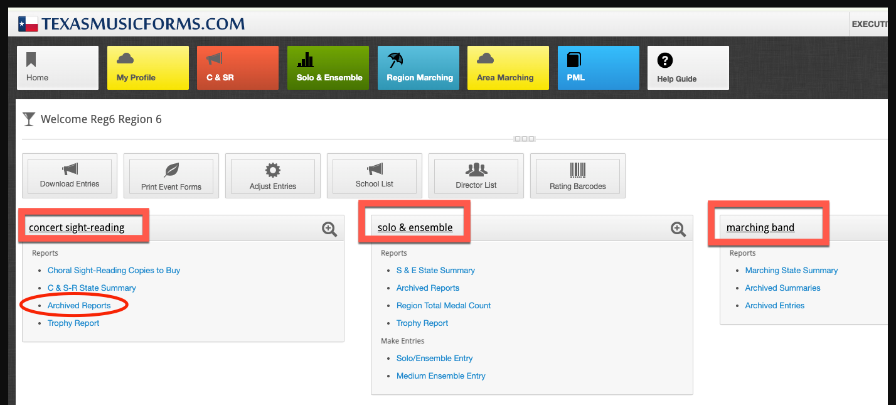The height and width of the screenshot is (405, 896).
Task: Open Marching State Summary report
Action: pyautogui.click(x=791, y=271)
